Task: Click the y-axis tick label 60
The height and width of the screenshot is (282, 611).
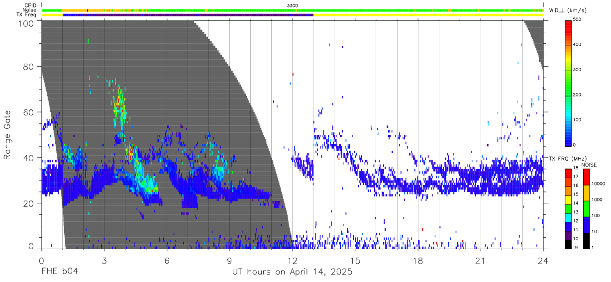Action: coord(28,112)
